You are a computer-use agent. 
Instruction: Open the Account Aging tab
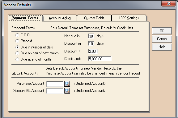click(x=60, y=18)
